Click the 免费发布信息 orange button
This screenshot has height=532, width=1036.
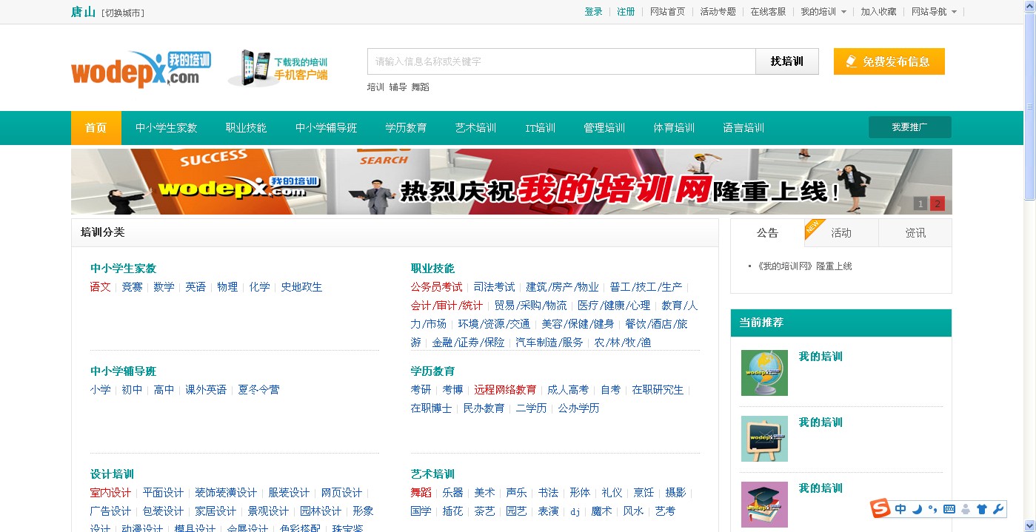889,61
